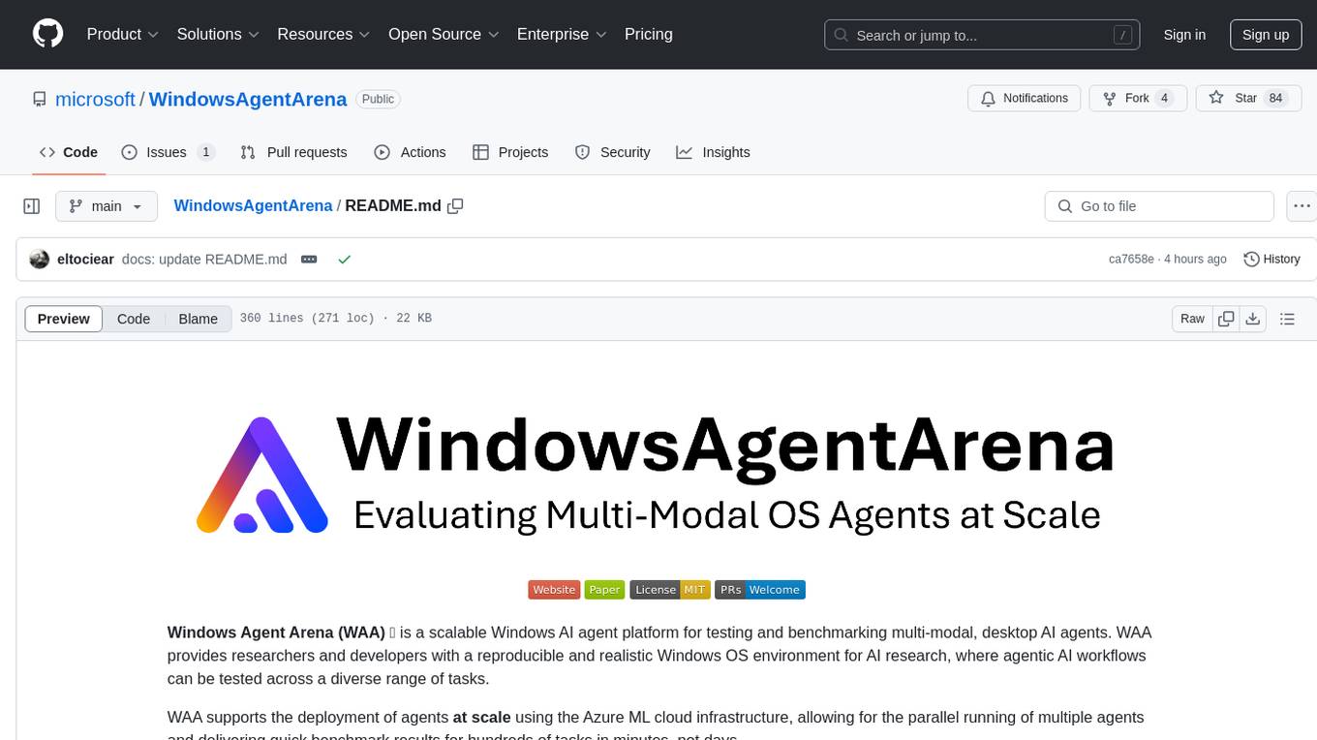The width and height of the screenshot is (1317, 740).
Task: Expand the Enterprise menu
Action: pos(562,34)
